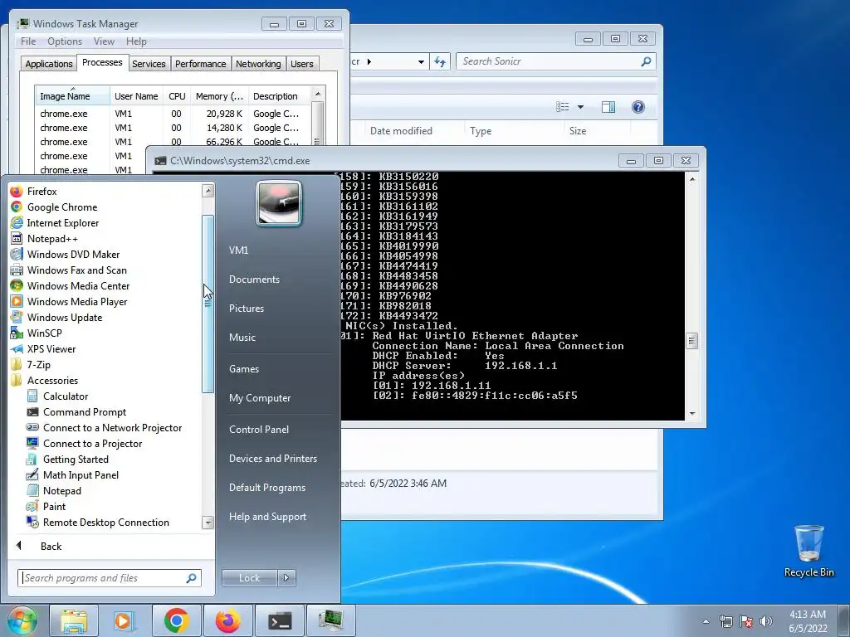
Task: Open Explorer address bar history dropdown
Action: pos(421,61)
